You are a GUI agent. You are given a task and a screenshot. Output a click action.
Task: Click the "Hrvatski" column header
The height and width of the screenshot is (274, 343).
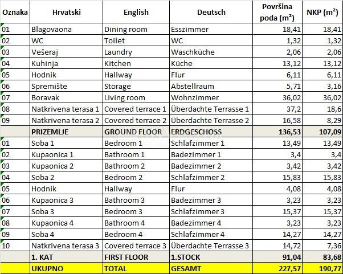[x=66, y=12]
